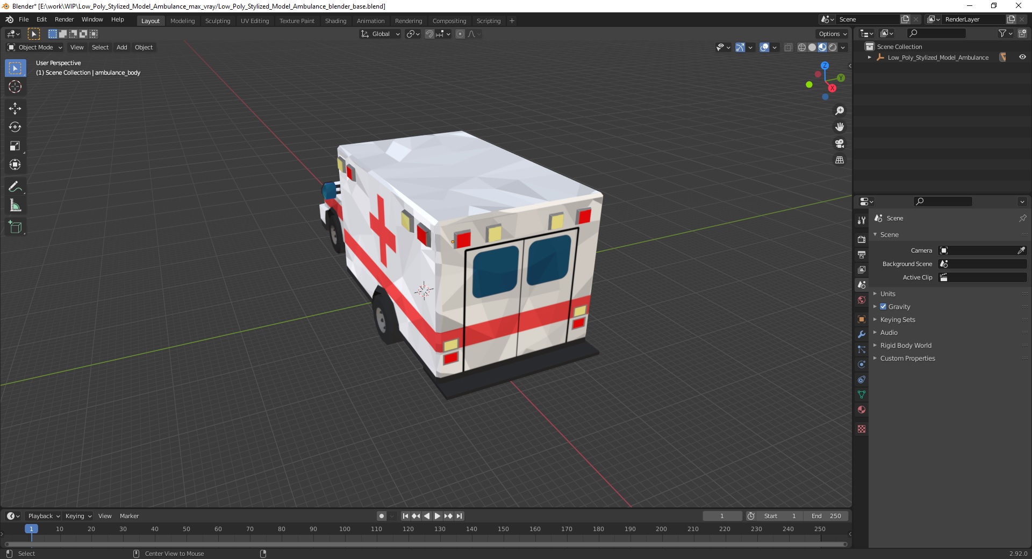Open the viewport Add menu

click(122, 47)
